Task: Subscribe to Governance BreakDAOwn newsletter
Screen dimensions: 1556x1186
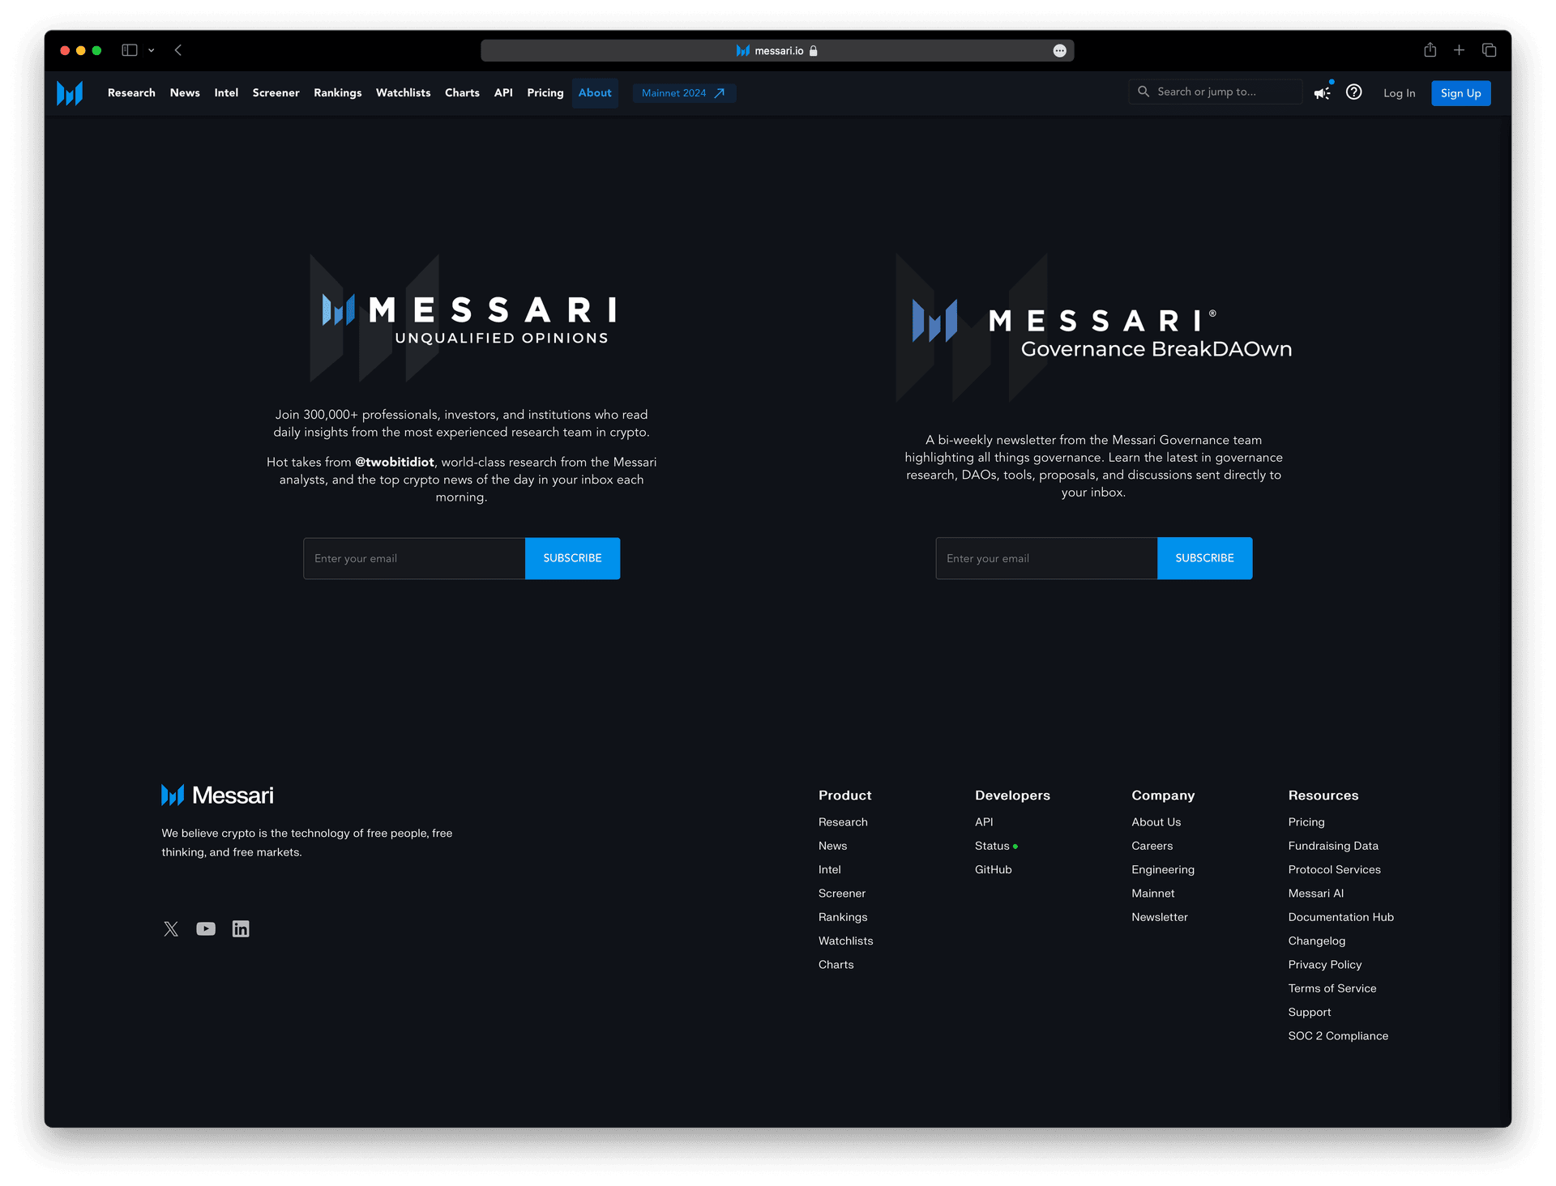Action: click(x=1204, y=558)
